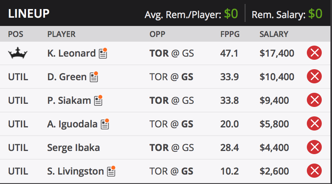Open A. Iguodala's player news icon

point(105,124)
